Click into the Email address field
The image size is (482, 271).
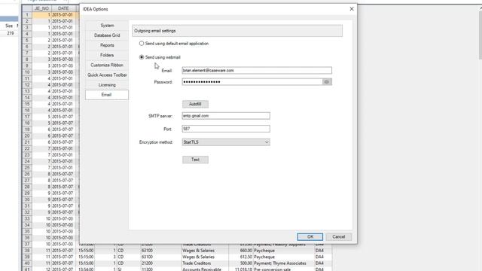click(x=257, y=70)
